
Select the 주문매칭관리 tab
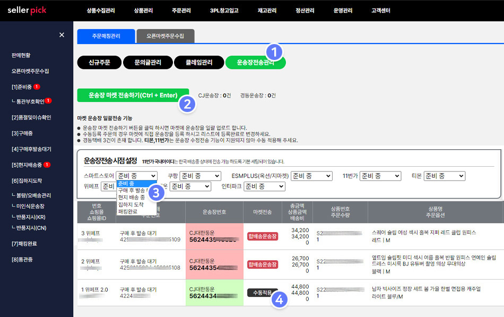(x=106, y=36)
